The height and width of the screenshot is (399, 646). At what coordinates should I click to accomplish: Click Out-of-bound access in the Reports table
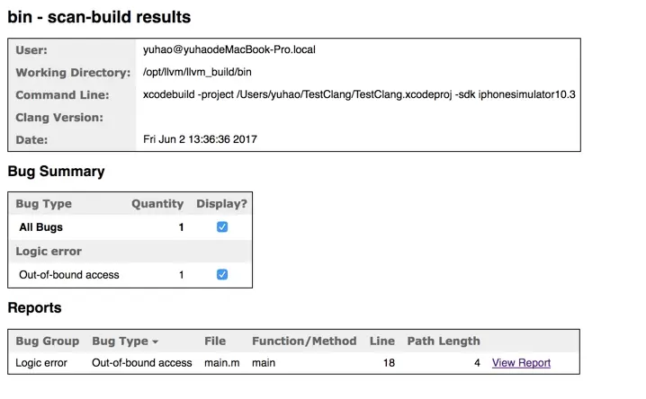click(142, 363)
